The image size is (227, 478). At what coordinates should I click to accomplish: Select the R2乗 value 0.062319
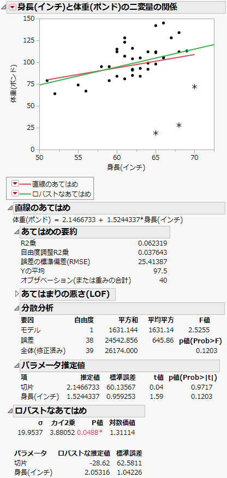tap(152, 243)
